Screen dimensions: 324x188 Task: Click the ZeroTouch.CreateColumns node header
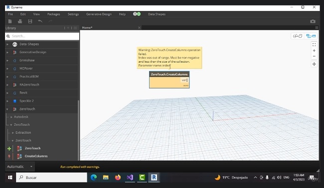[x=169, y=75]
